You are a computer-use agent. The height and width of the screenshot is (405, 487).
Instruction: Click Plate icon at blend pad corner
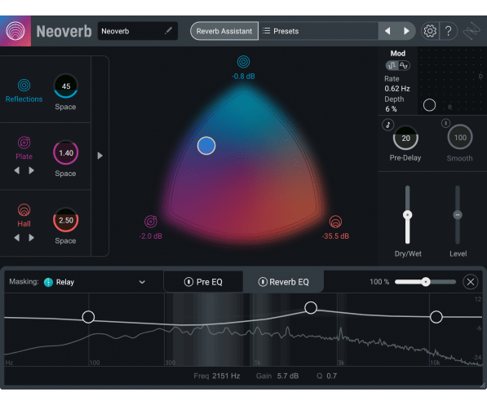pyautogui.click(x=151, y=222)
